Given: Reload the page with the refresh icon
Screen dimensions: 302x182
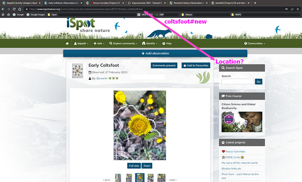Looking at the screenshot, I should (x=14, y=9).
